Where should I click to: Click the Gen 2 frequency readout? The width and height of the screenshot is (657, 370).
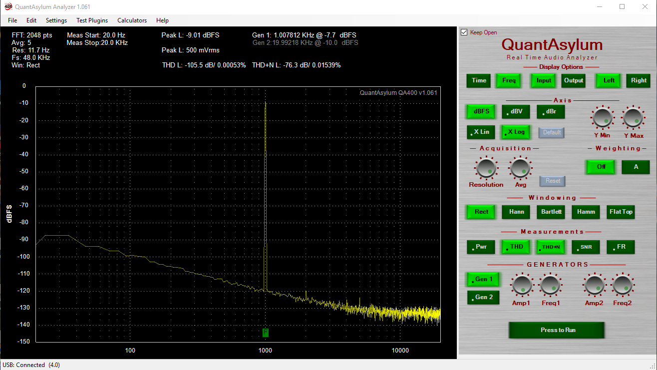pos(305,43)
